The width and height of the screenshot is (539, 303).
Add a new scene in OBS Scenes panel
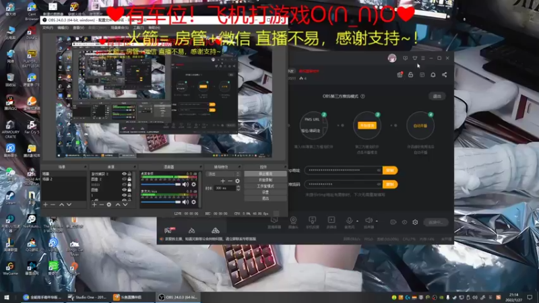[45, 205]
